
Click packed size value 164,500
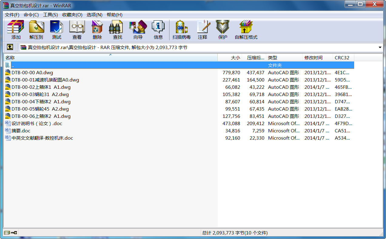[256, 80]
